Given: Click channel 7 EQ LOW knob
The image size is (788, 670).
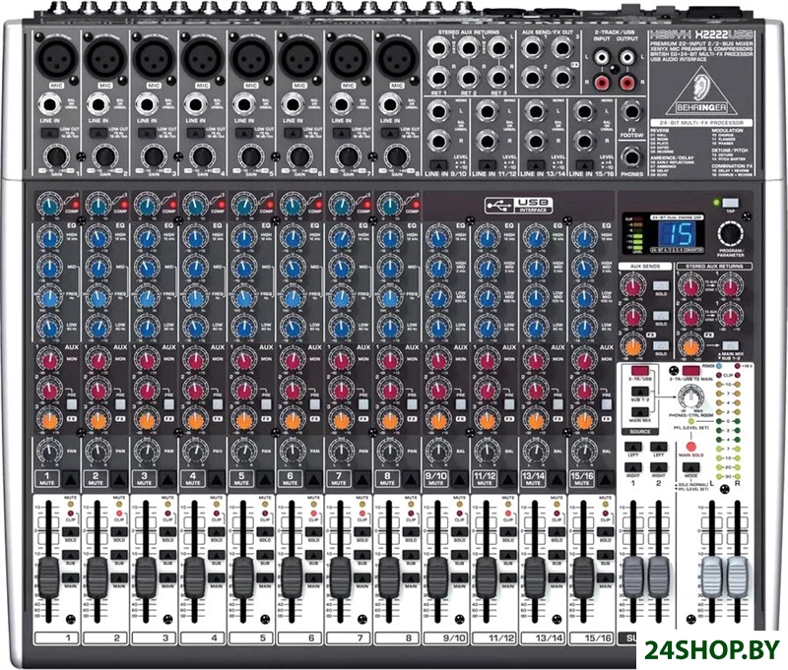Looking at the screenshot, I should pyautogui.click(x=341, y=328).
